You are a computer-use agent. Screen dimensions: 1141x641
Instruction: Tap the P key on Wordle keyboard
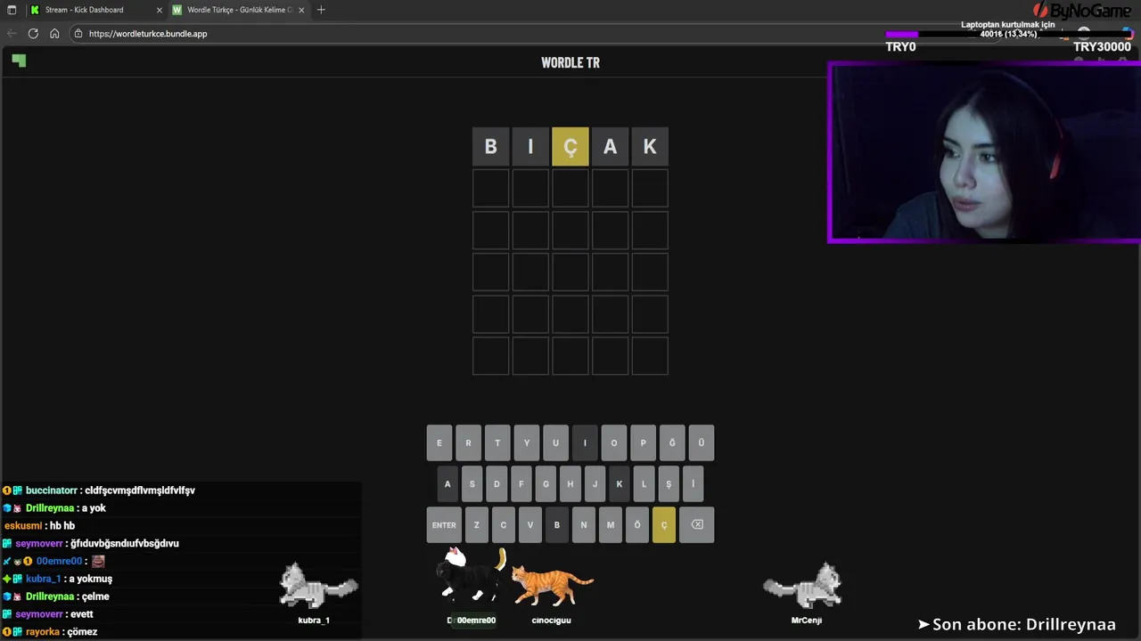pos(643,442)
